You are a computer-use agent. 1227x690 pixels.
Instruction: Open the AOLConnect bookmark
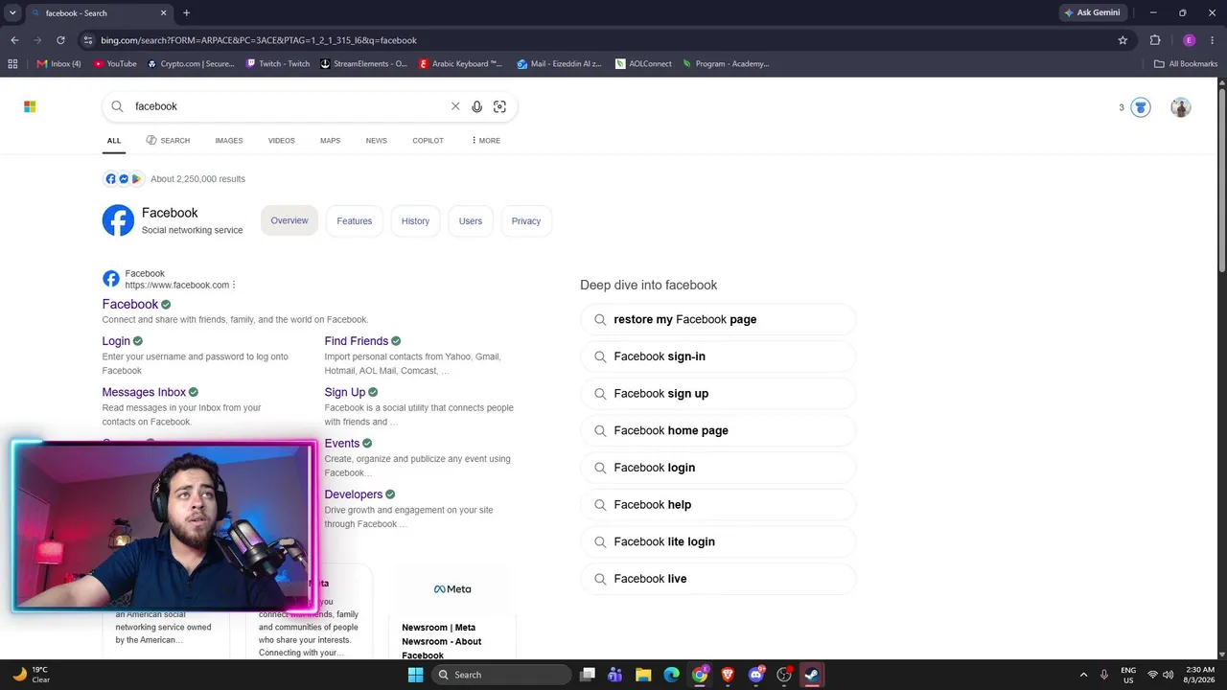[643, 64]
